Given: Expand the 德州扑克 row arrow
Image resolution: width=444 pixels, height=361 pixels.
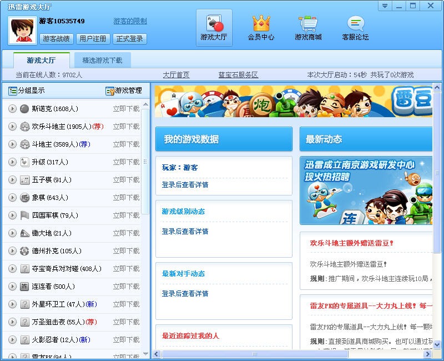Looking at the screenshot, I should [12, 251].
